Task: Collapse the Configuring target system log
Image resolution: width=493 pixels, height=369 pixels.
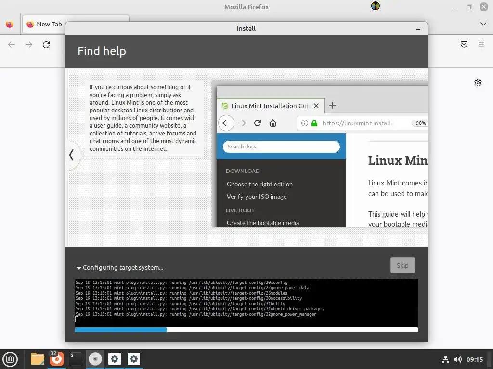Action: point(79,268)
